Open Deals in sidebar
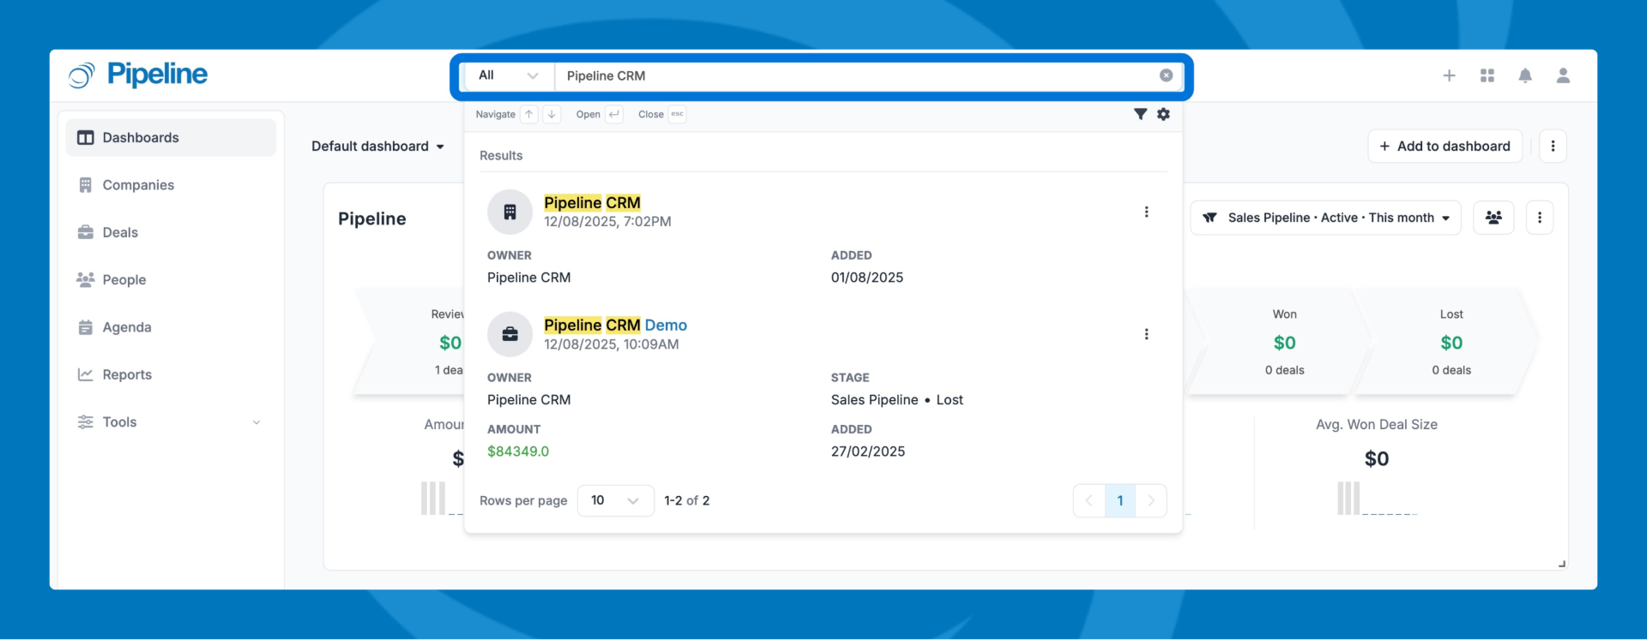1647x640 pixels. [x=170, y=232]
